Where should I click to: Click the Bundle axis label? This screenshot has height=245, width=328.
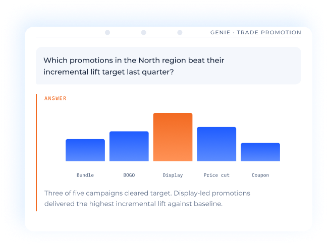click(85, 175)
